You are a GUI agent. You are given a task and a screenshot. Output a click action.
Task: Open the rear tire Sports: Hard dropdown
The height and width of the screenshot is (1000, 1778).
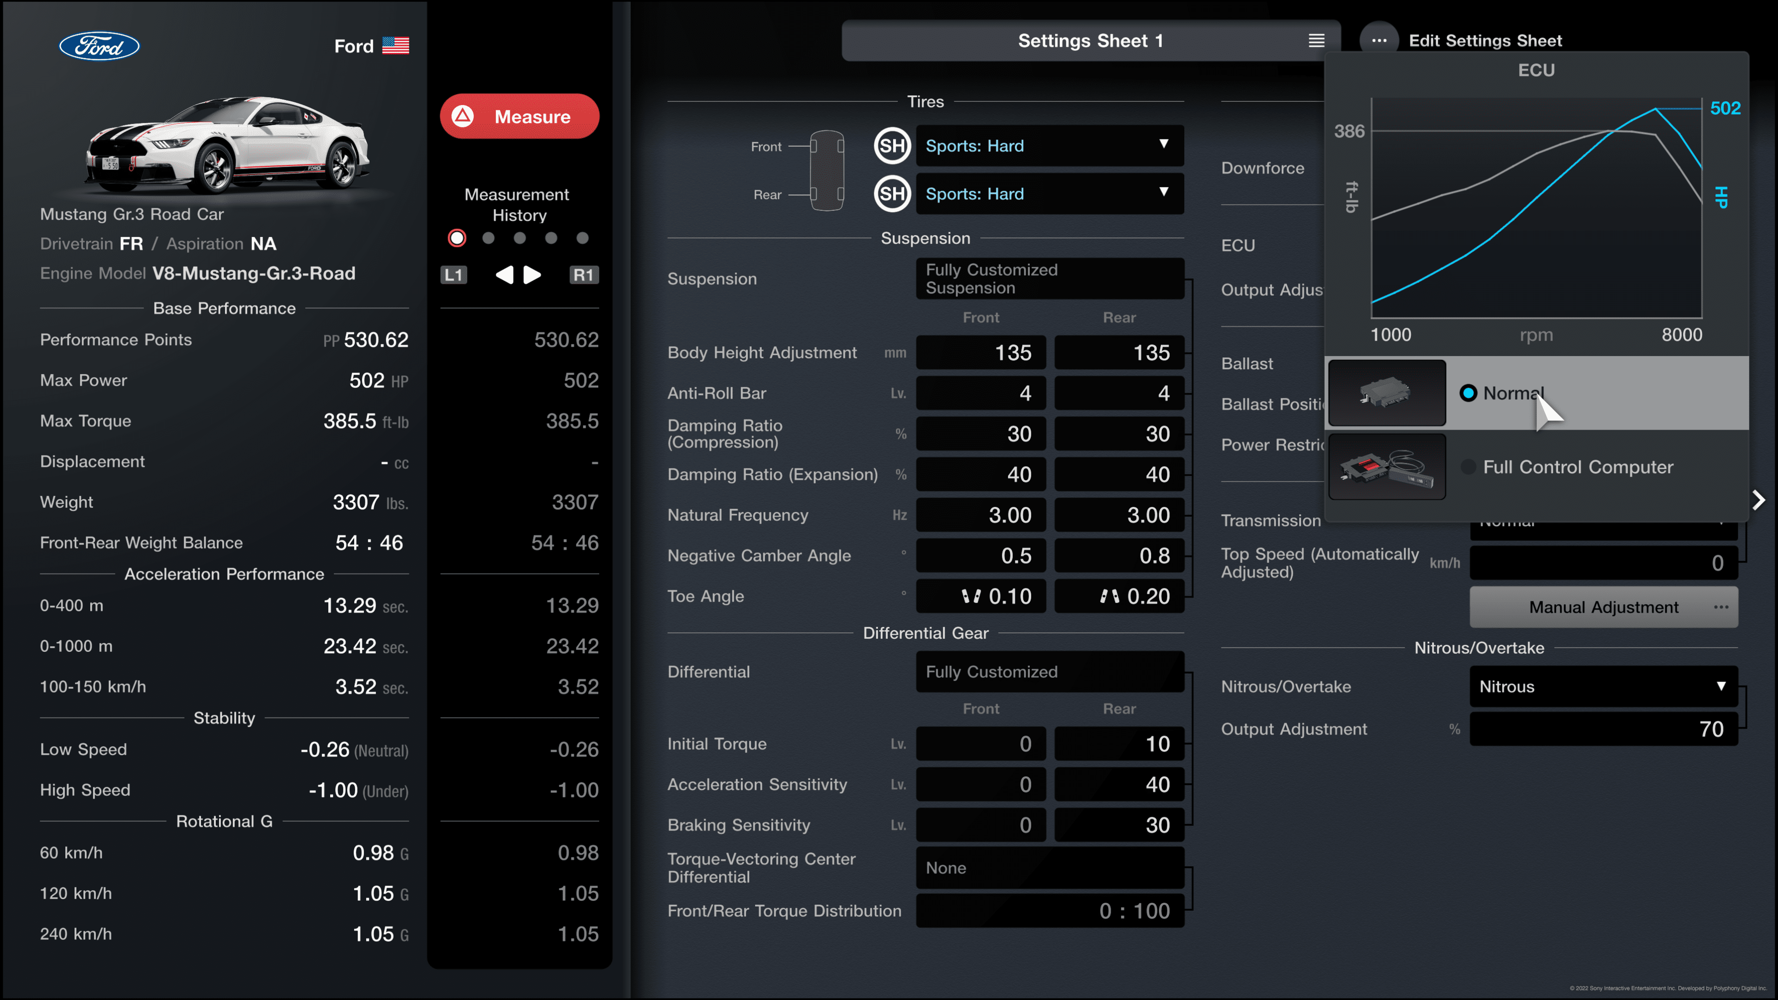point(1050,194)
